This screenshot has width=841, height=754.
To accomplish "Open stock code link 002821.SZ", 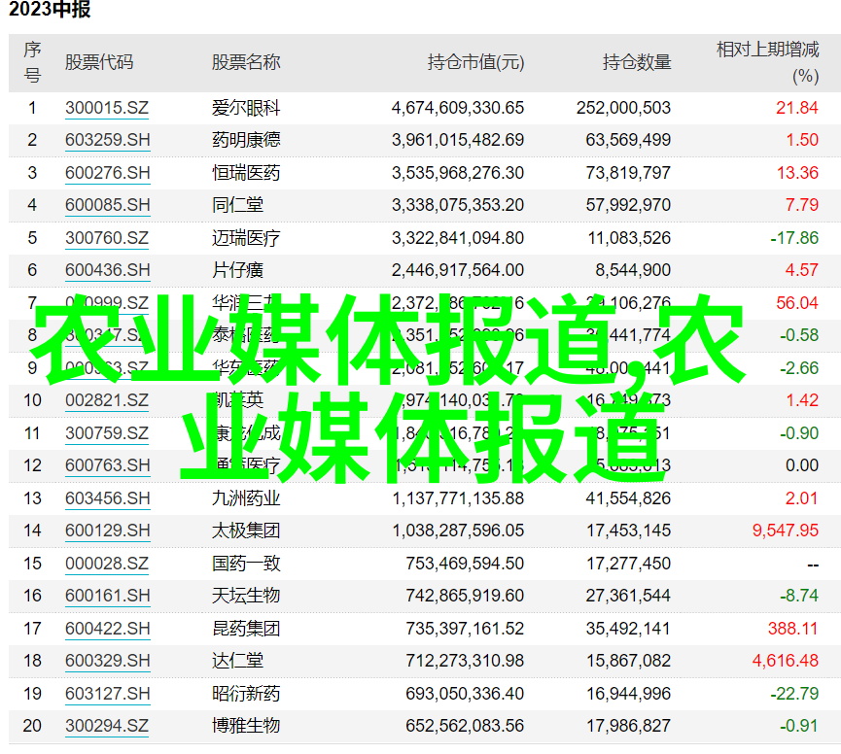I will click(x=107, y=400).
